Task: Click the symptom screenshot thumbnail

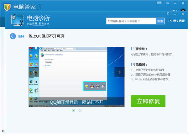Action: [x=76, y=77]
